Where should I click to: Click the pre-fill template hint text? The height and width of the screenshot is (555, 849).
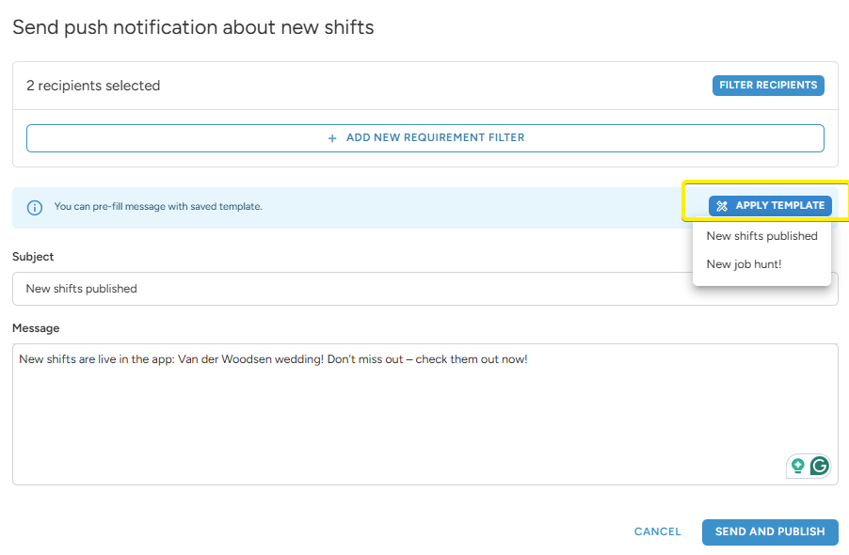point(158,206)
